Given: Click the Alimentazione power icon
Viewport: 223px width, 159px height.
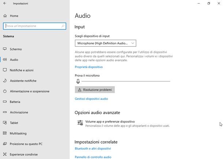Looking at the screenshot, I should pyautogui.click(x=5, y=91).
